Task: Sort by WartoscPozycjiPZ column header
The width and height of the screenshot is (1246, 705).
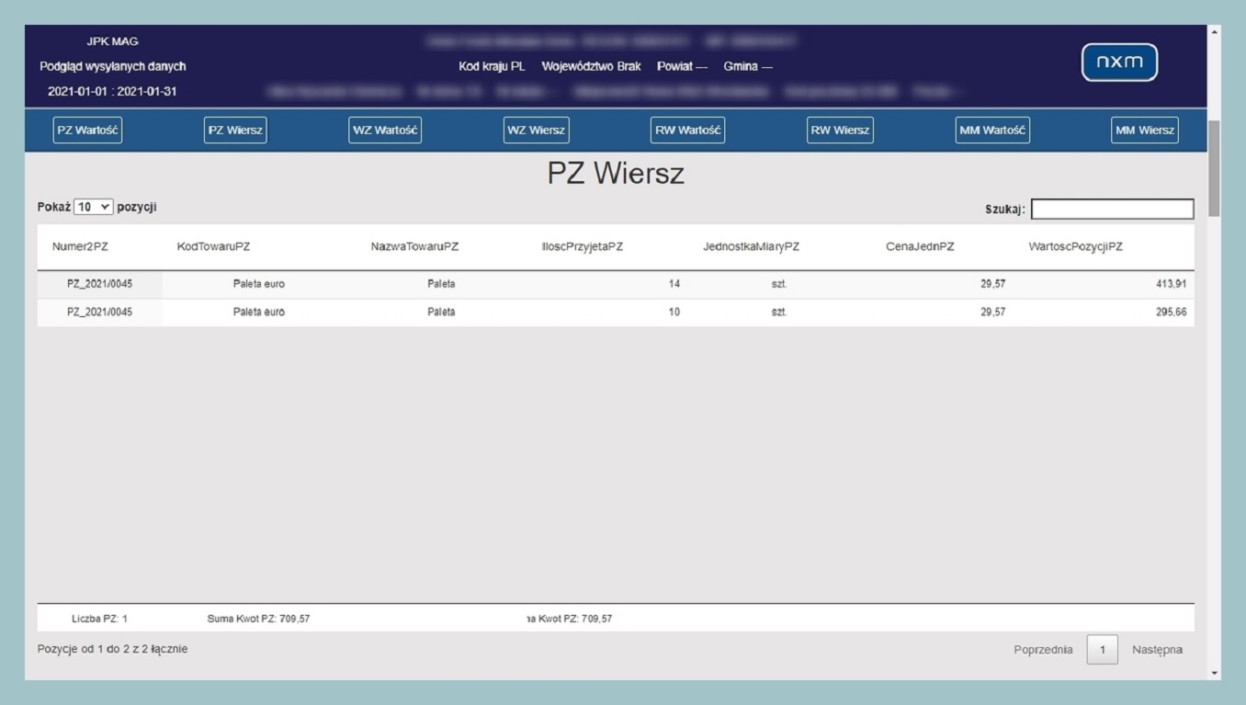Action: [x=1075, y=247]
